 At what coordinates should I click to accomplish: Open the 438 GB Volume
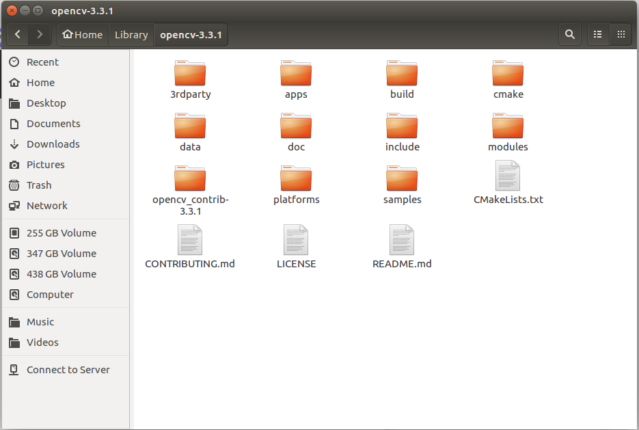66,274
